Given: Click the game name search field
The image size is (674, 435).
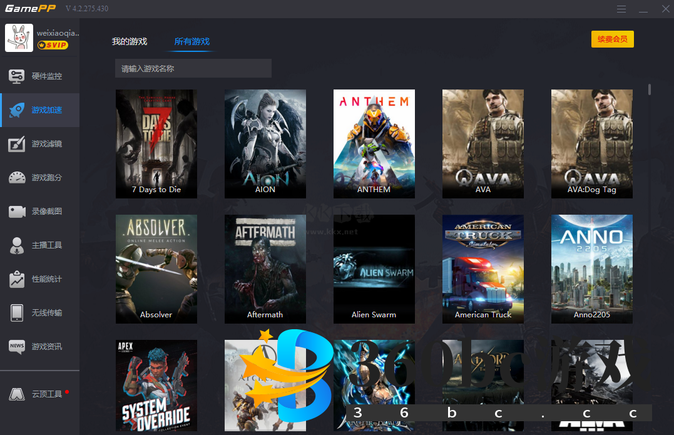Looking at the screenshot, I should (x=193, y=69).
